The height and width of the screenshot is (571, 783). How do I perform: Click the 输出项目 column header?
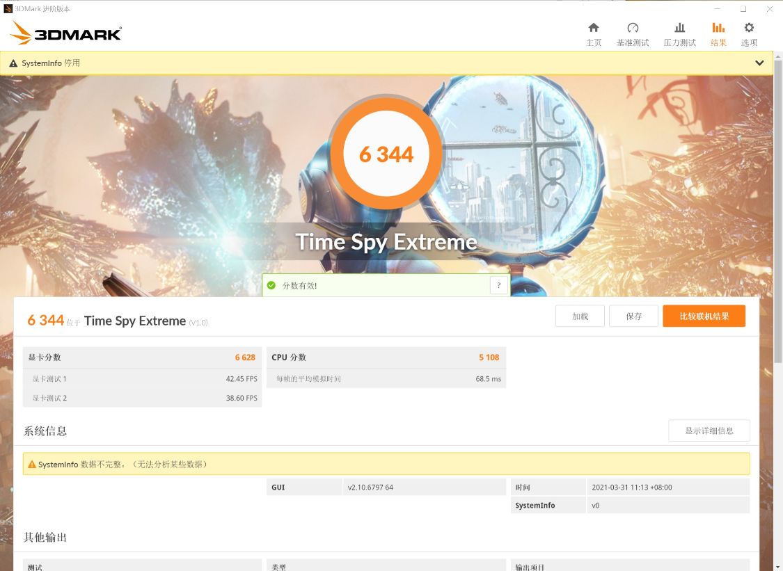(x=530, y=568)
